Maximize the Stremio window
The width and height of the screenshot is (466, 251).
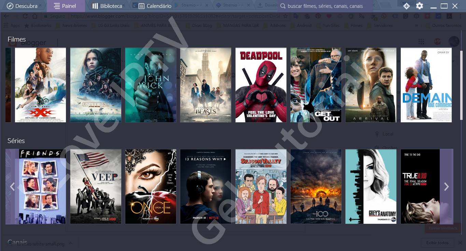coord(444,6)
